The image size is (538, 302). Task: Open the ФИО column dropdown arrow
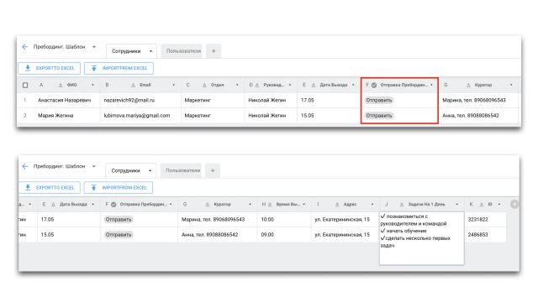[92, 85]
